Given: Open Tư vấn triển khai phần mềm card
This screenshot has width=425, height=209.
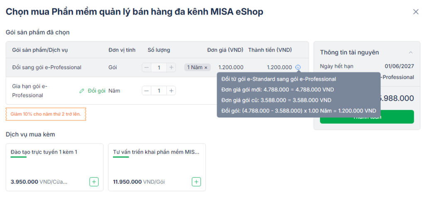Looking at the screenshot, I should click(x=157, y=167).
